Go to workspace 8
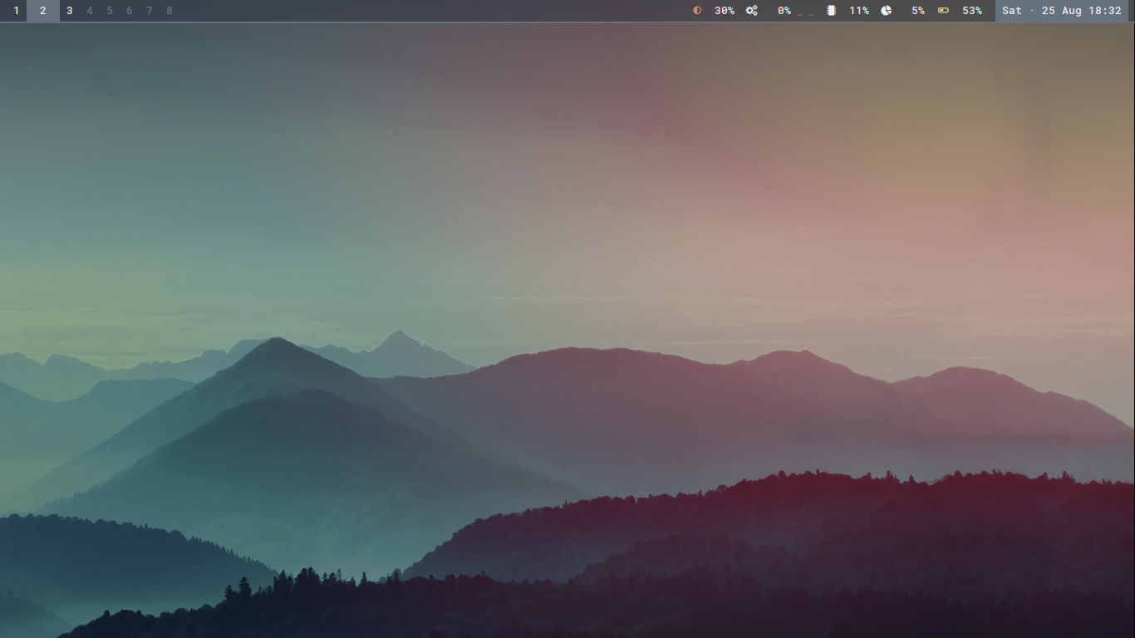The image size is (1135, 638). pos(170,11)
